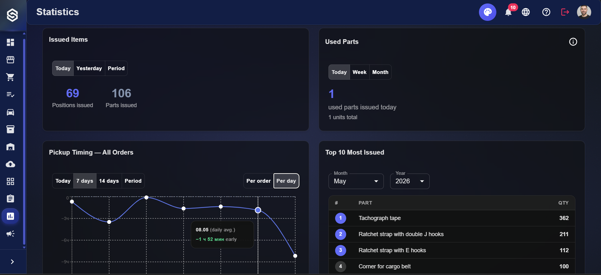Select Yesterday in Issued Items
This screenshot has height=275, width=601.
tap(89, 68)
